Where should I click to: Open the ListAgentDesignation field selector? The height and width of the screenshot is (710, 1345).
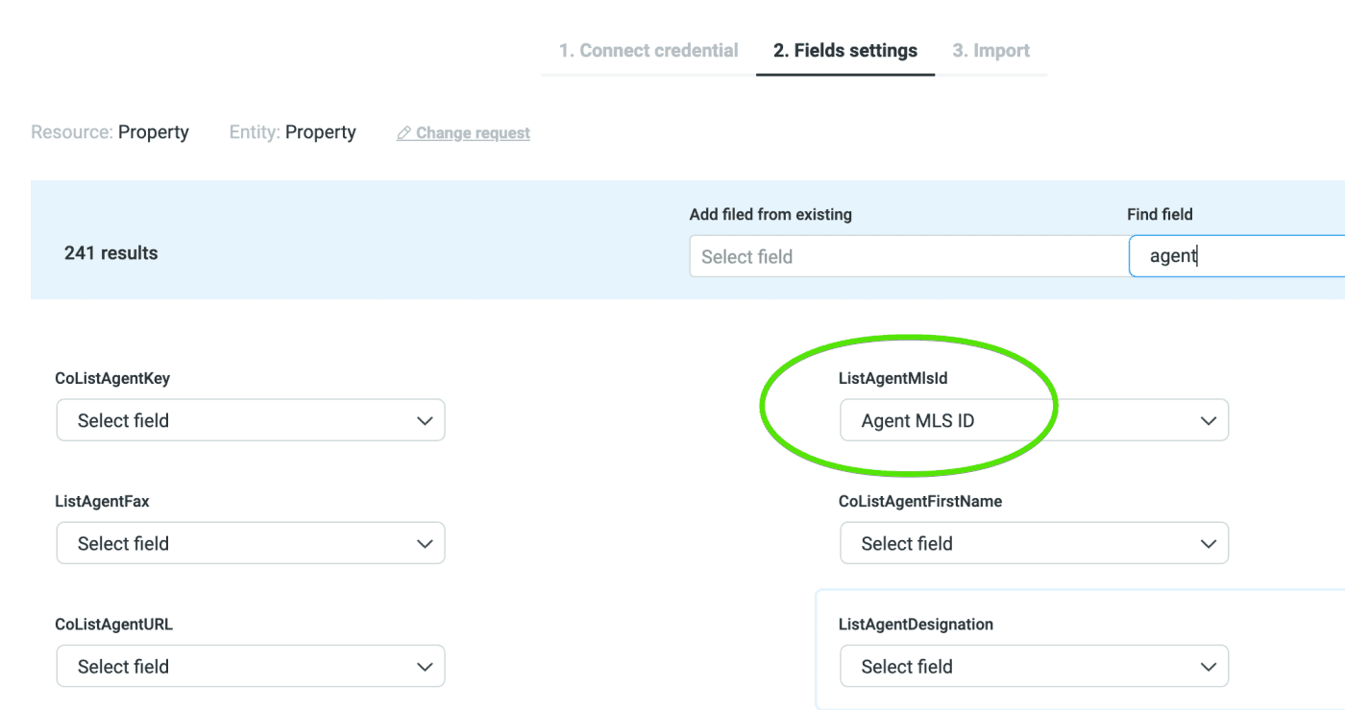point(1034,665)
